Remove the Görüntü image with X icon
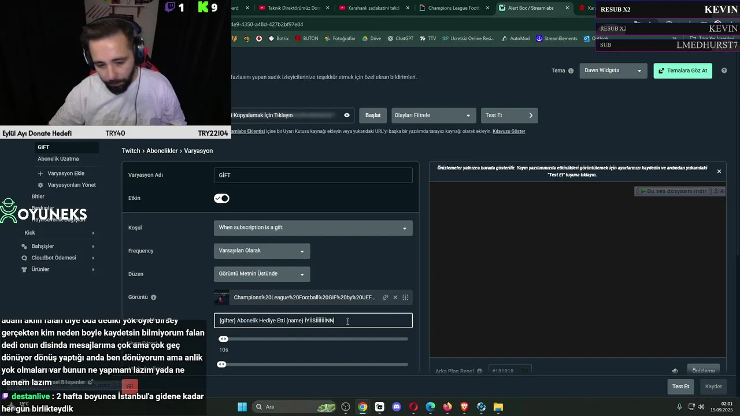Image resolution: width=740 pixels, height=416 pixels. click(x=395, y=298)
